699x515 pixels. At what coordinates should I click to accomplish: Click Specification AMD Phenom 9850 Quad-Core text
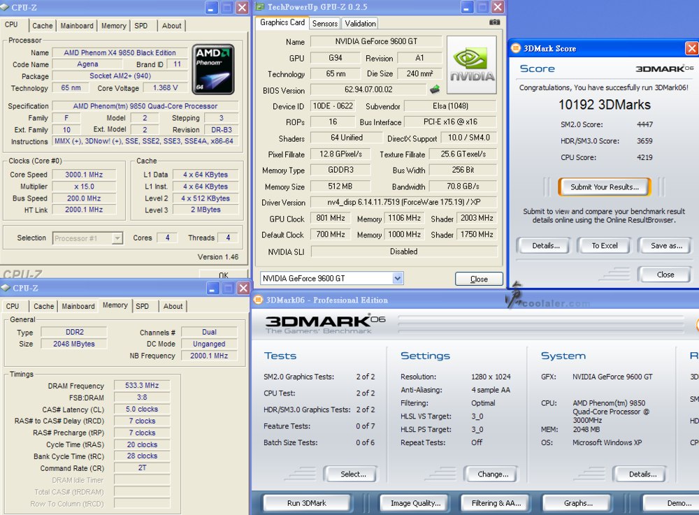pyautogui.click(x=145, y=106)
